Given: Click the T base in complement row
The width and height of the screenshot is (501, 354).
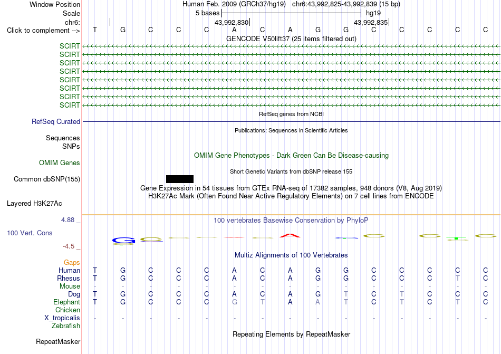Looking at the screenshot, I should point(95,30).
